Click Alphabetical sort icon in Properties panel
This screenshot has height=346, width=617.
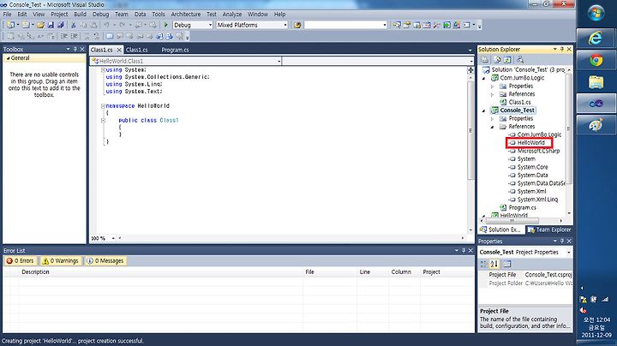(494, 264)
